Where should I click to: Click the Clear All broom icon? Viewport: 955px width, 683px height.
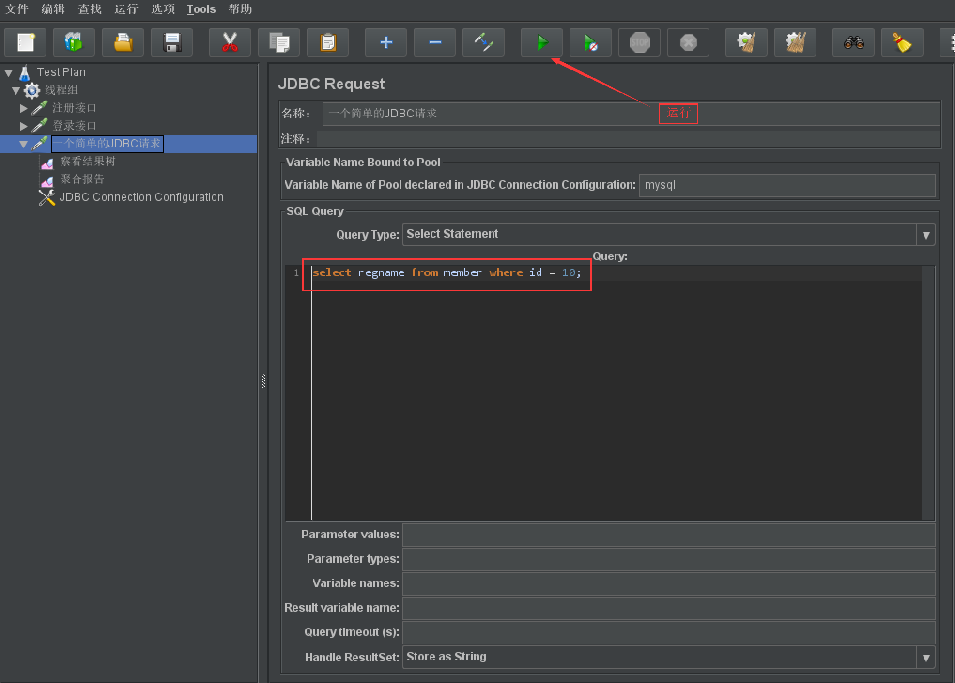pyautogui.click(x=795, y=43)
